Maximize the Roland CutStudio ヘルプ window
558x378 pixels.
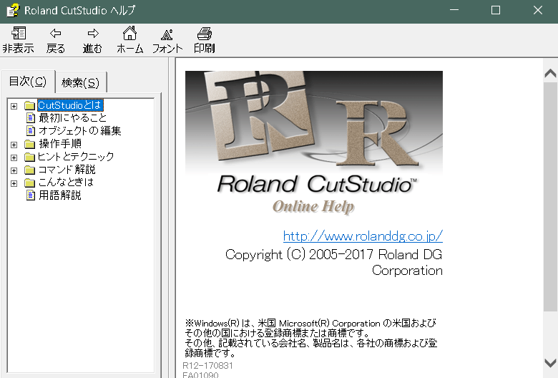coord(496,10)
